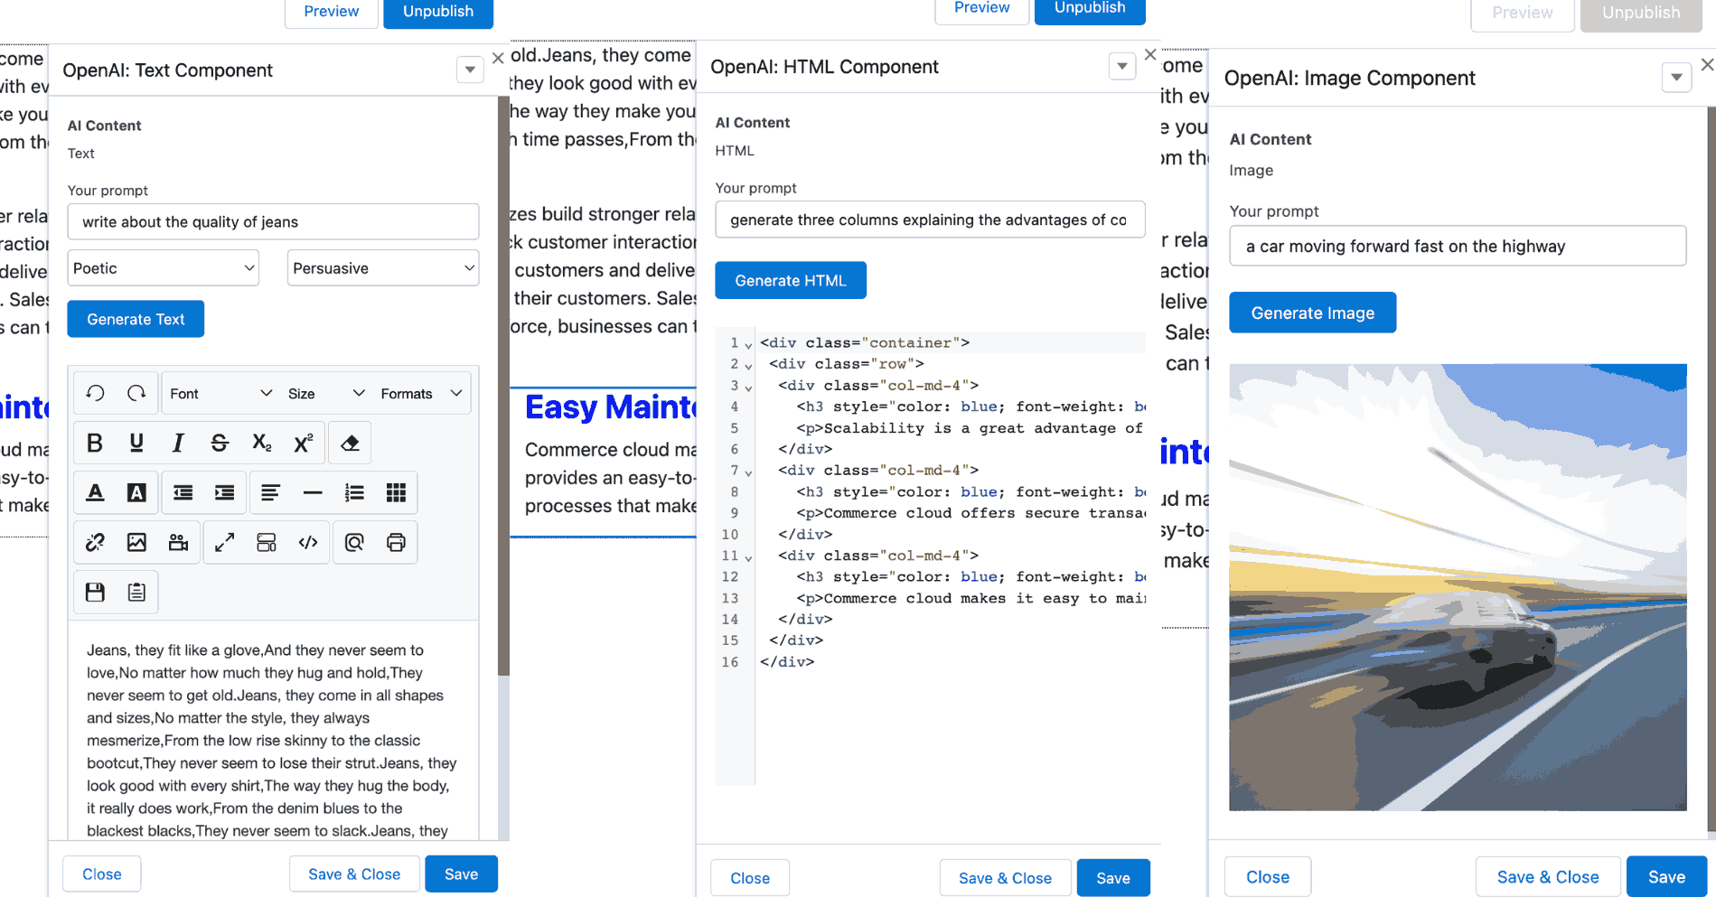Click Unpublish button above Text Component panel
The width and height of the screenshot is (1716, 897).
(438, 13)
